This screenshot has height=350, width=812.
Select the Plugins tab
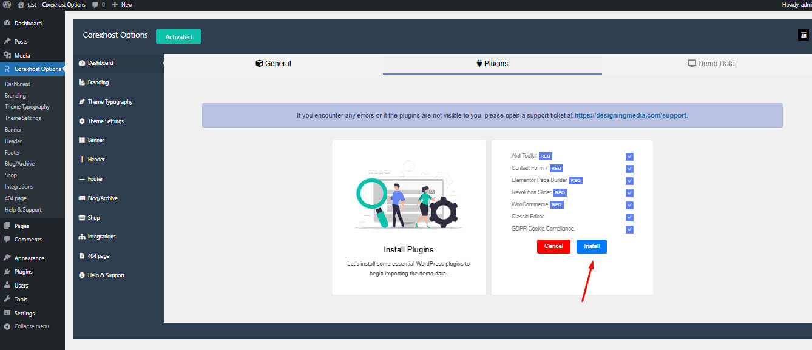pos(492,64)
